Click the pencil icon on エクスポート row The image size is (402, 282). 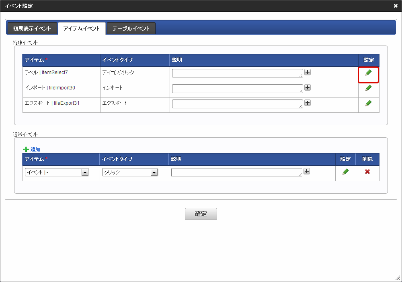368,103
